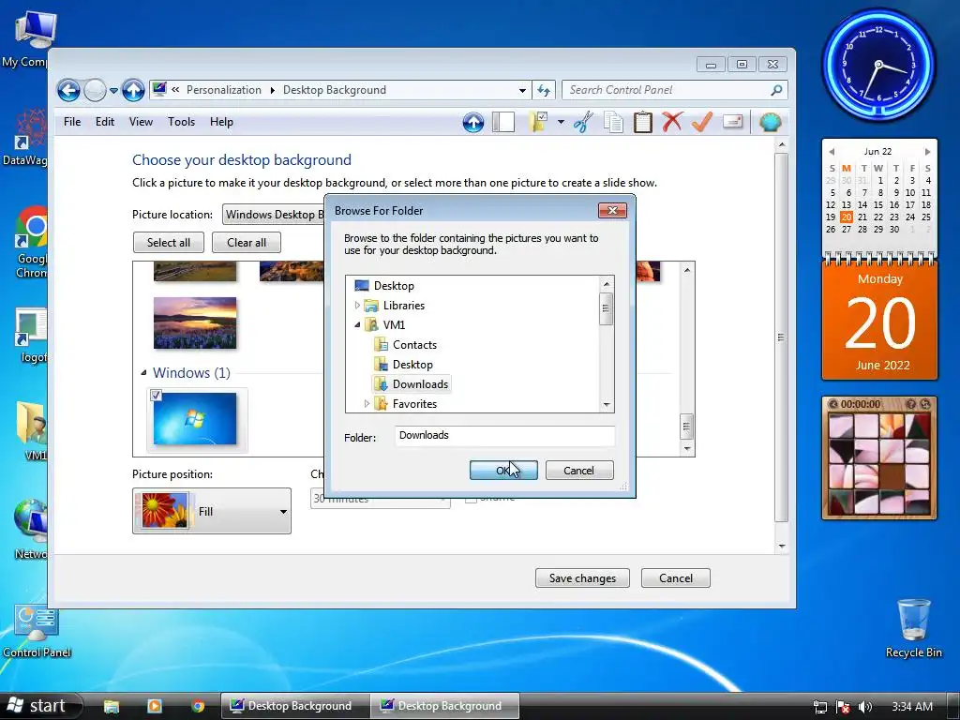Screen dimensions: 960x720
Task: Click the magnifier icon in Search Control Panel
Action: coord(776,90)
